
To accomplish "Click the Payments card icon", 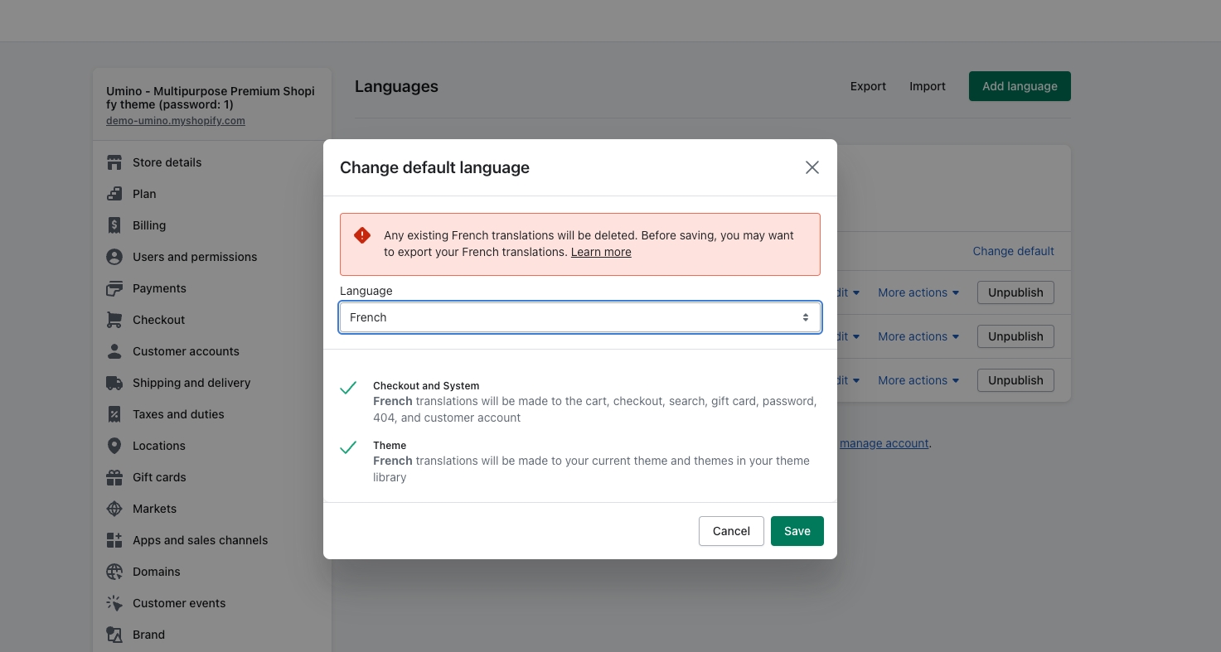I will [114, 288].
